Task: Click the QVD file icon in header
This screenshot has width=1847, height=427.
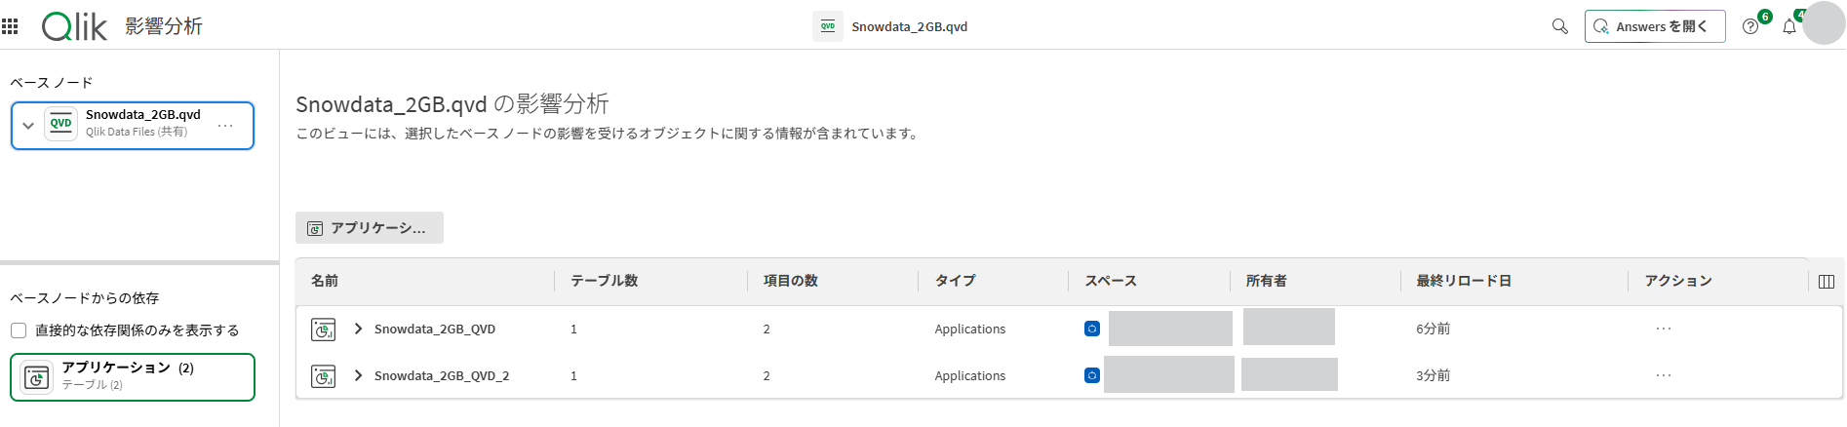Action: point(828,26)
